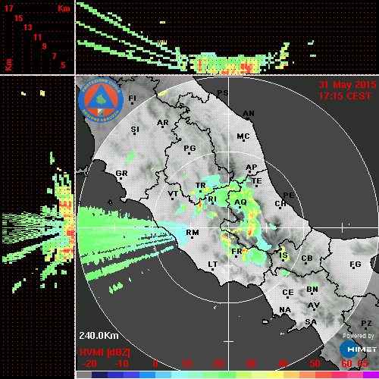
Task: Pick the dark blue -20 dBZ swatch
Action: (100, 375)
